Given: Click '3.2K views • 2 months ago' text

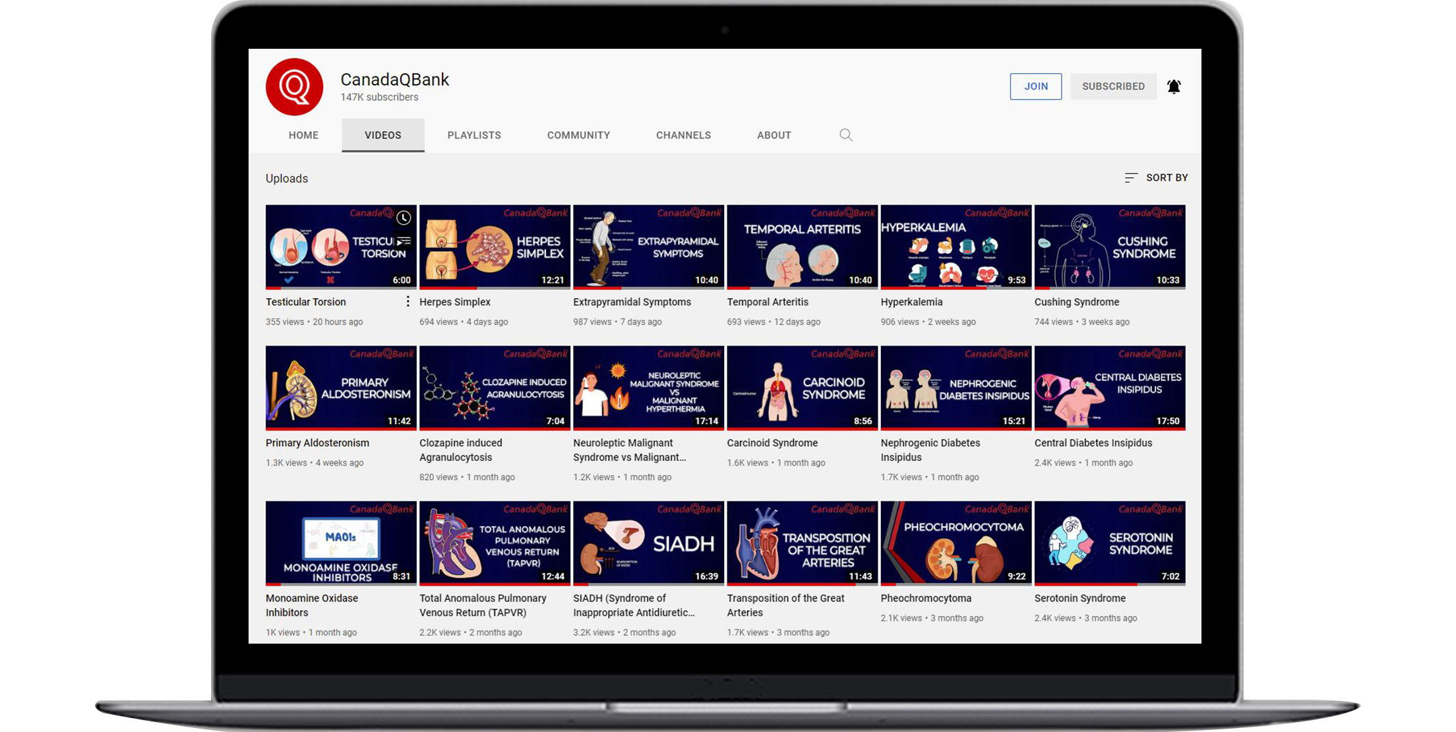Looking at the screenshot, I should [x=624, y=632].
